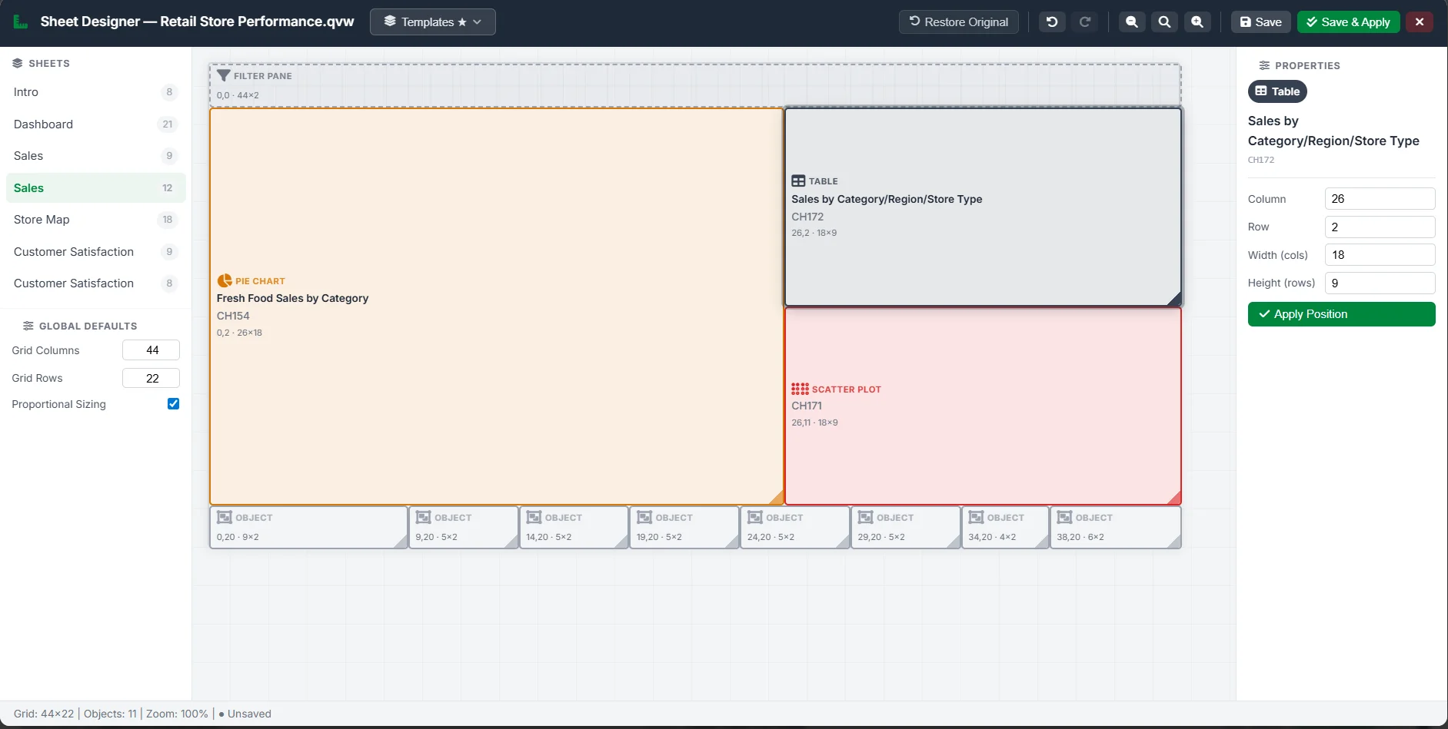
Task: Click the undo icon in the toolbar
Action: click(1052, 22)
